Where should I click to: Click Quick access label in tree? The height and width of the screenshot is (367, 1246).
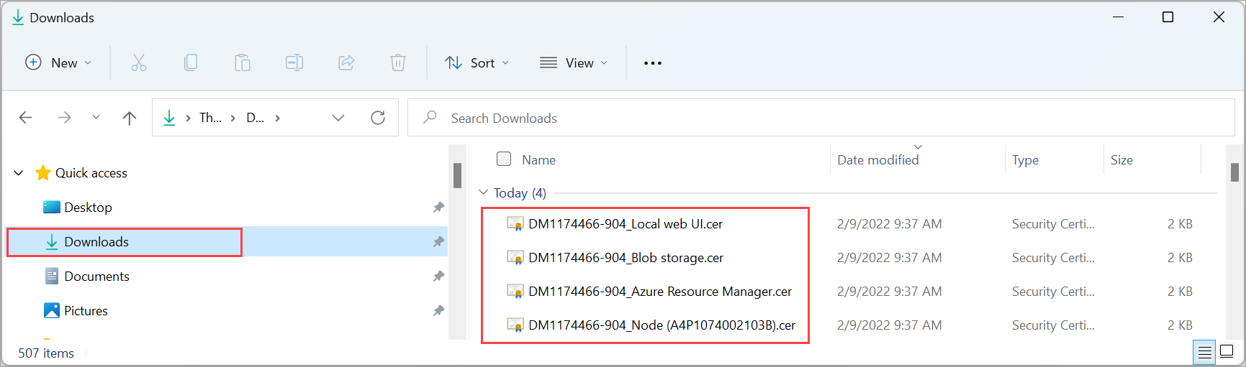[91, 173]
